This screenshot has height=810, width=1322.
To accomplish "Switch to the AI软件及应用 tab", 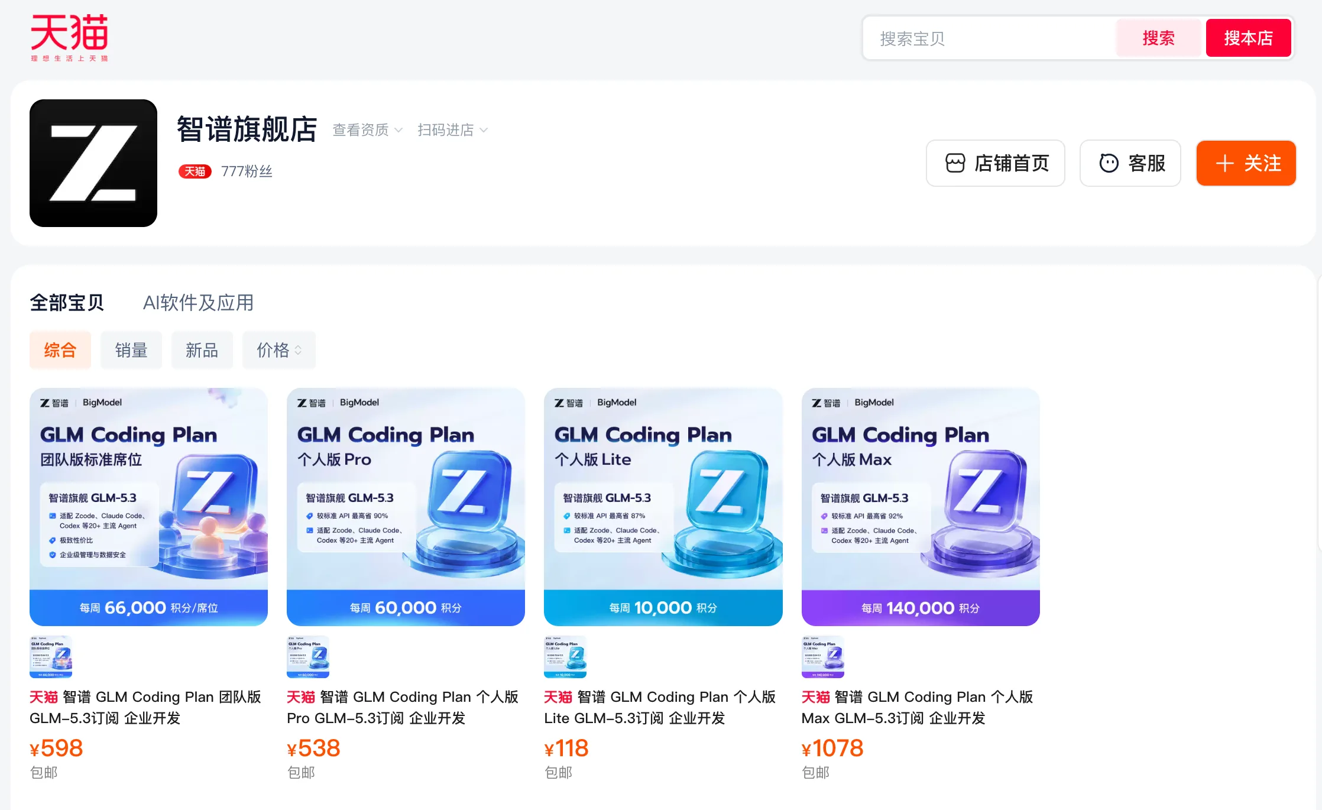I will click(198, 303).
